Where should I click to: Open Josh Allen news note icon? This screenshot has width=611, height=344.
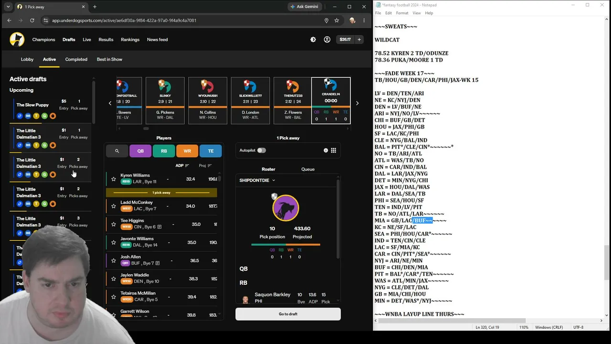click(x=158, y=263)
